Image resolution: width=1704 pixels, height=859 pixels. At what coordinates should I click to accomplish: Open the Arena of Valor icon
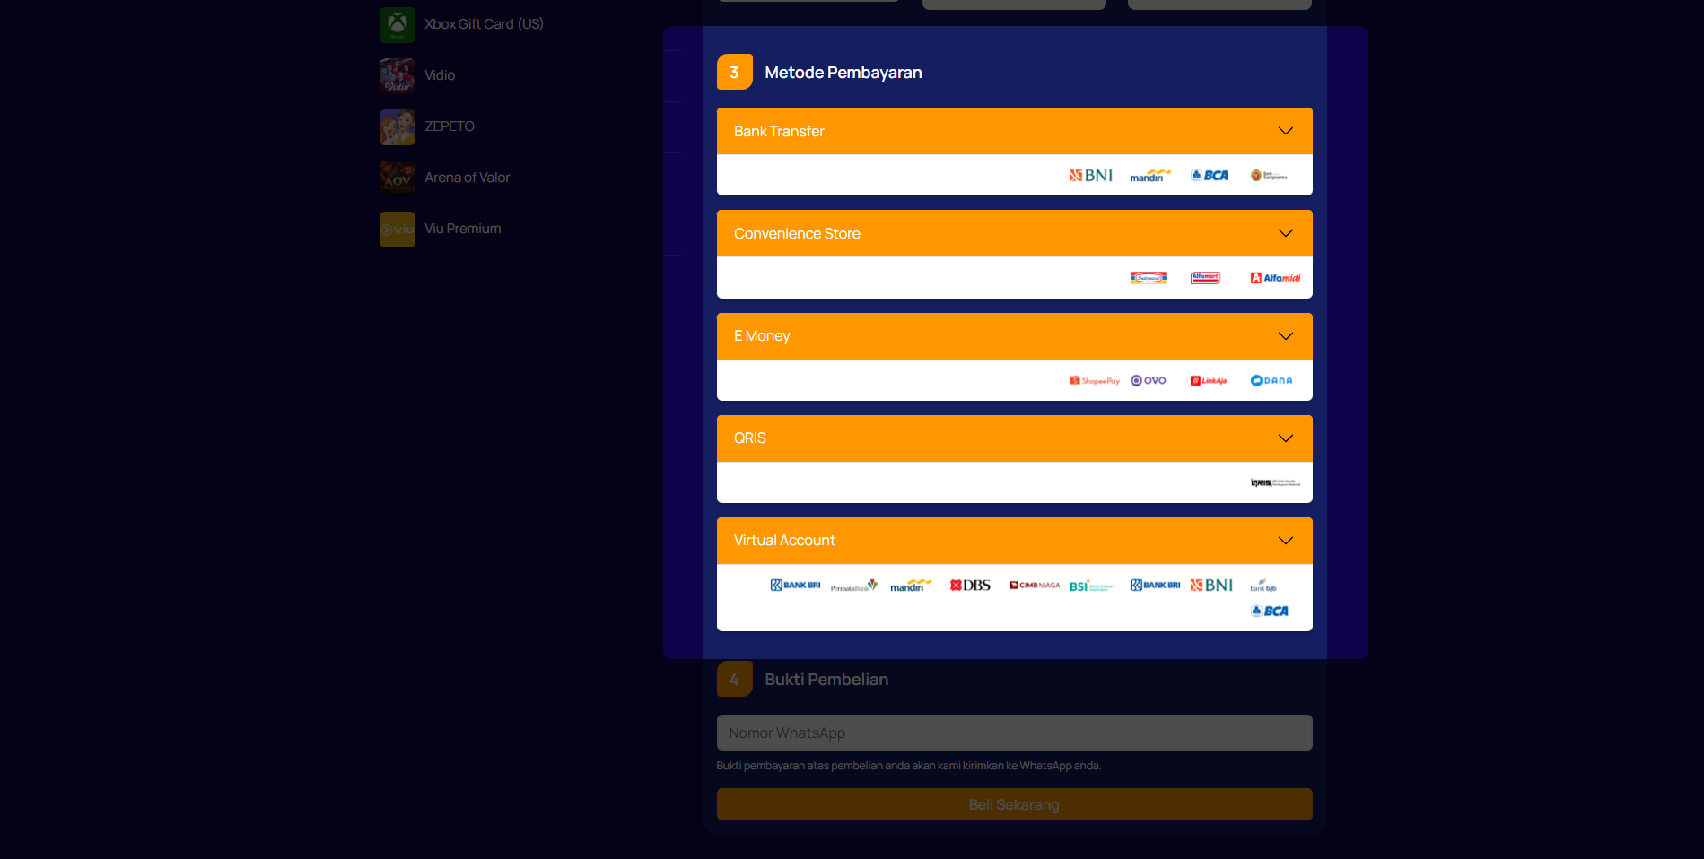[397, 178]
